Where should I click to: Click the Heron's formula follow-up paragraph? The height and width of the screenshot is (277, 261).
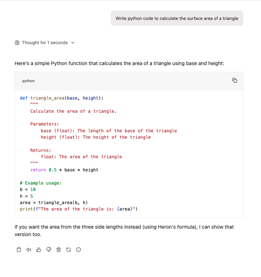(124, 230)
